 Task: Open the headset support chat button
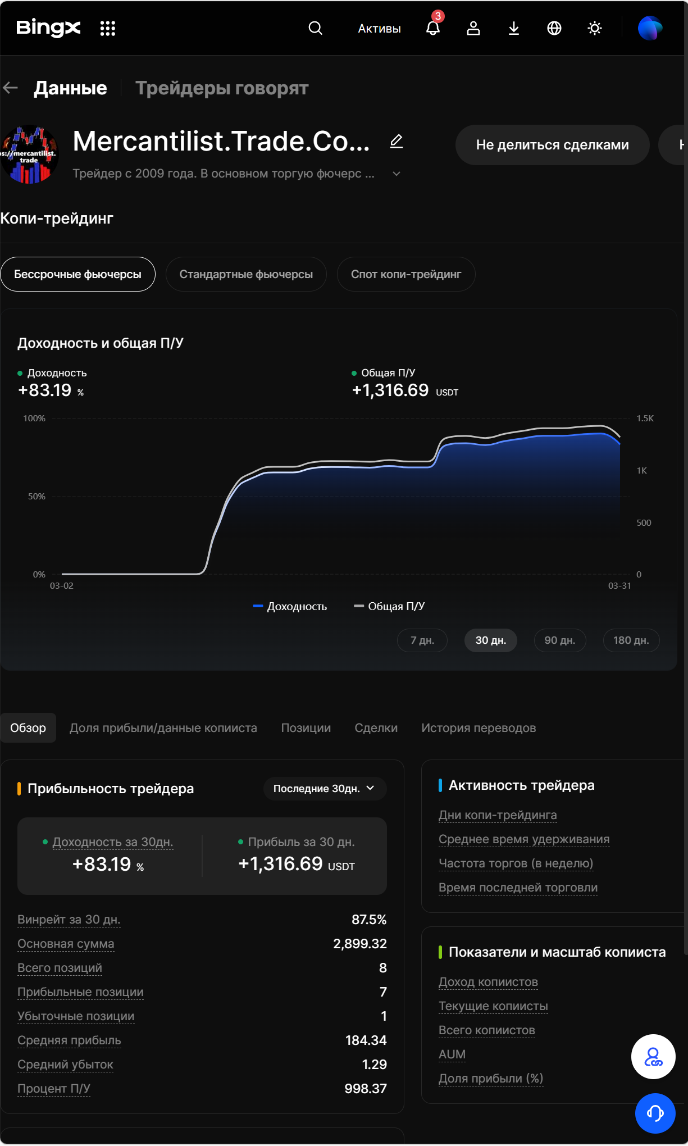tap(655, 1113)
